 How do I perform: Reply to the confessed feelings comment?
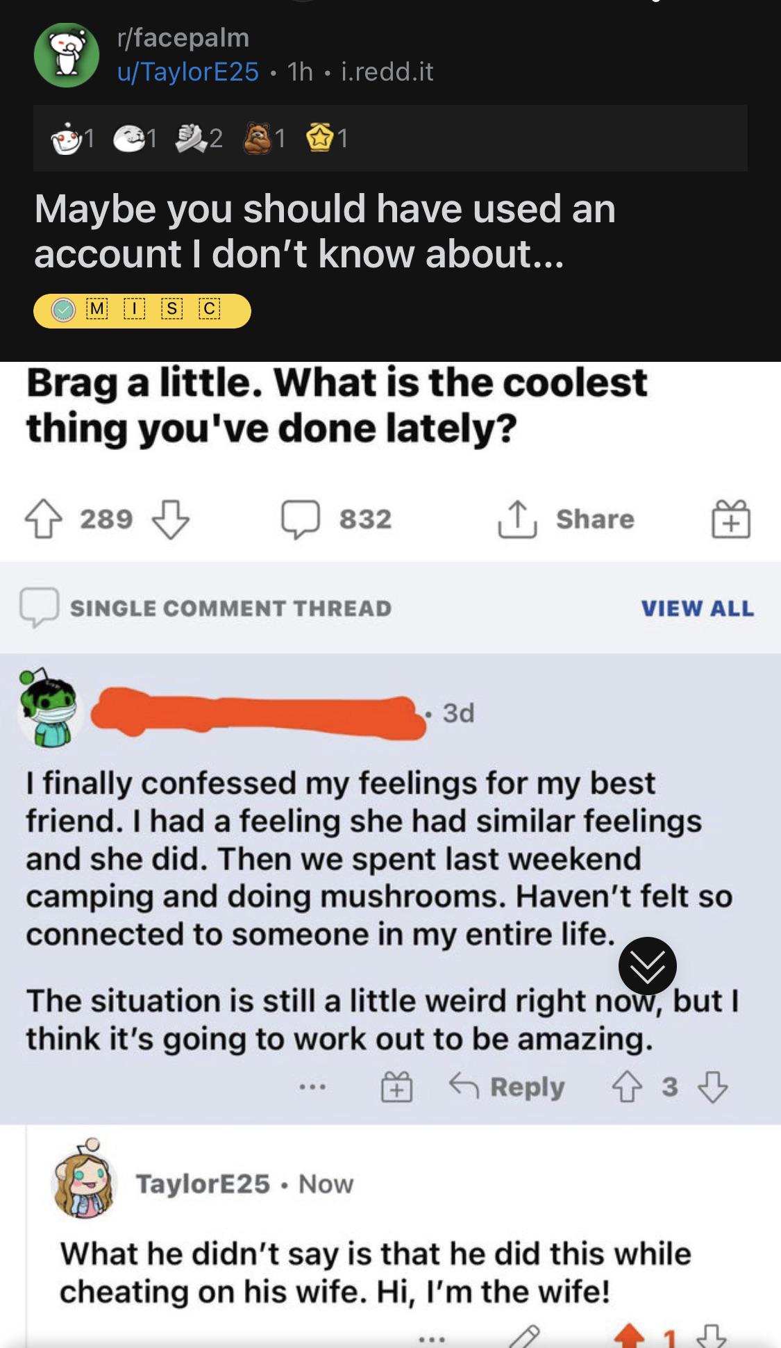coord(507,1087)
